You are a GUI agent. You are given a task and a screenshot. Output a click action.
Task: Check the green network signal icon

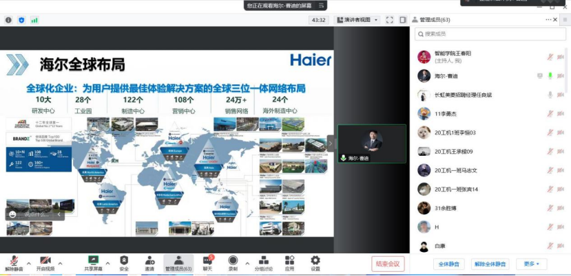[34, 21]
